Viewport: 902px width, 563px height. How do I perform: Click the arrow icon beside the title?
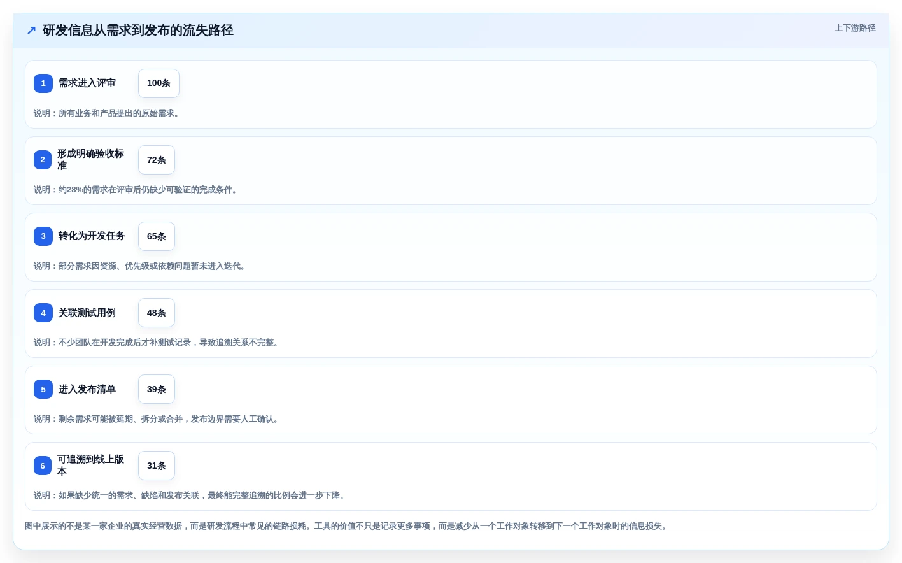(31, 30)
